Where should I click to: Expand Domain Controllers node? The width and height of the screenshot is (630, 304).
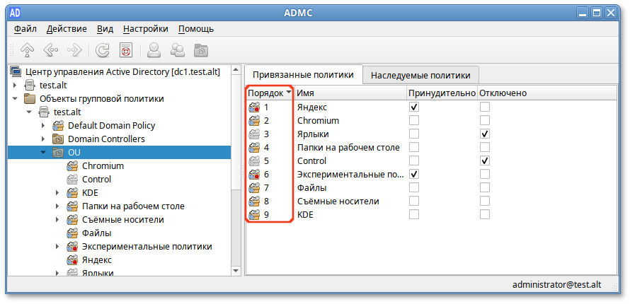[x=43, y=139]
